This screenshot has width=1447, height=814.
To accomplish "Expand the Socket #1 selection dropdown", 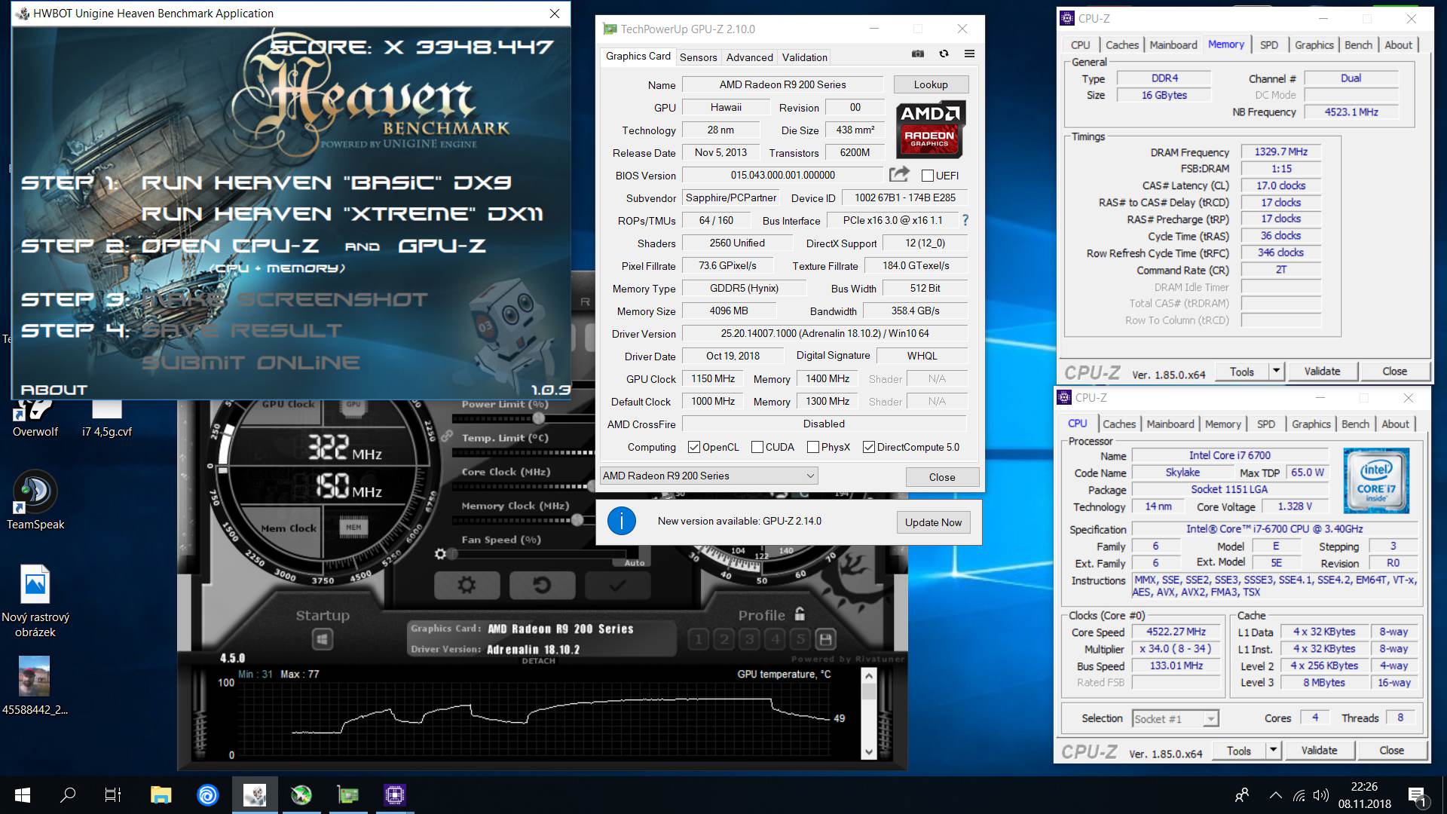I will 1176,719.
